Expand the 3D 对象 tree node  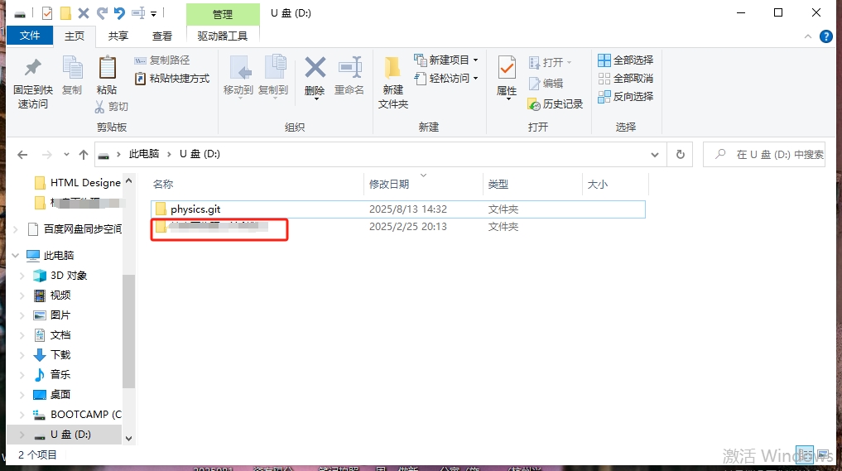[22, 276]
